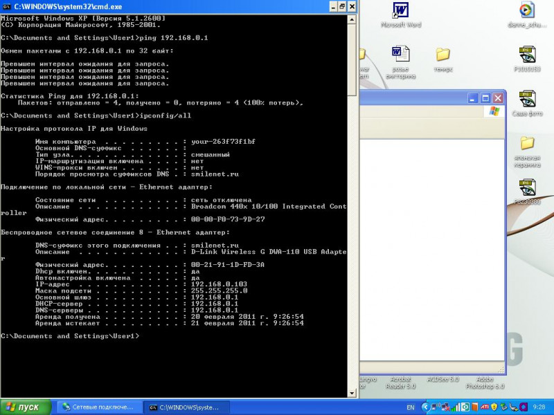Select the cmd.exe taskbar button

[x=188, y=407]
